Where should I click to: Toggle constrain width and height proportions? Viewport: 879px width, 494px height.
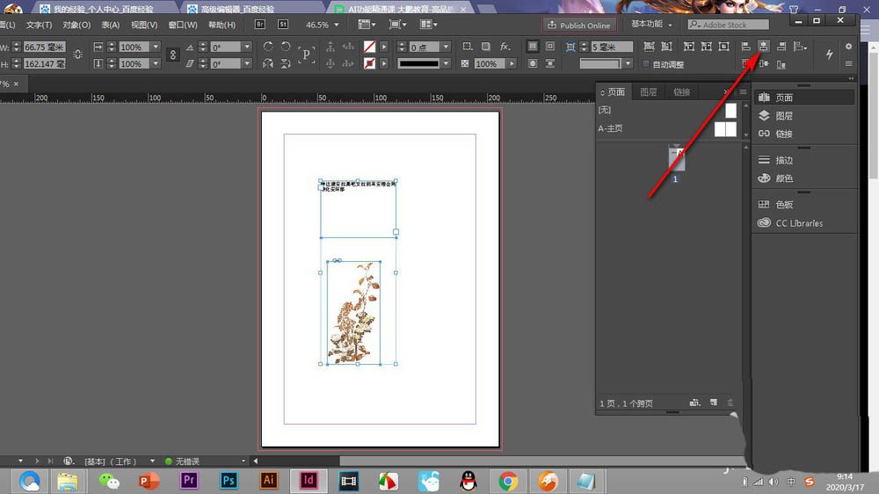click(x=78, y=55)
